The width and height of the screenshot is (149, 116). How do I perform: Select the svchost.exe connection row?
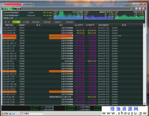(73, 36)
